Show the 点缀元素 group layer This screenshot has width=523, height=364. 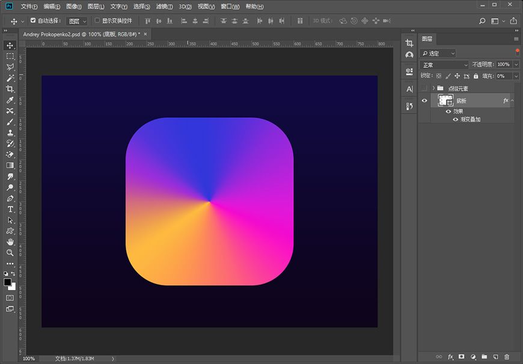(424, 88)
